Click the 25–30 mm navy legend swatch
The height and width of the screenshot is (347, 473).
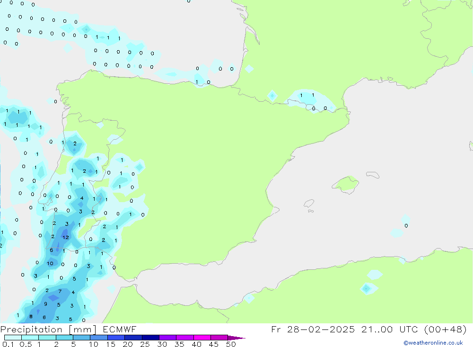(150, 338)
